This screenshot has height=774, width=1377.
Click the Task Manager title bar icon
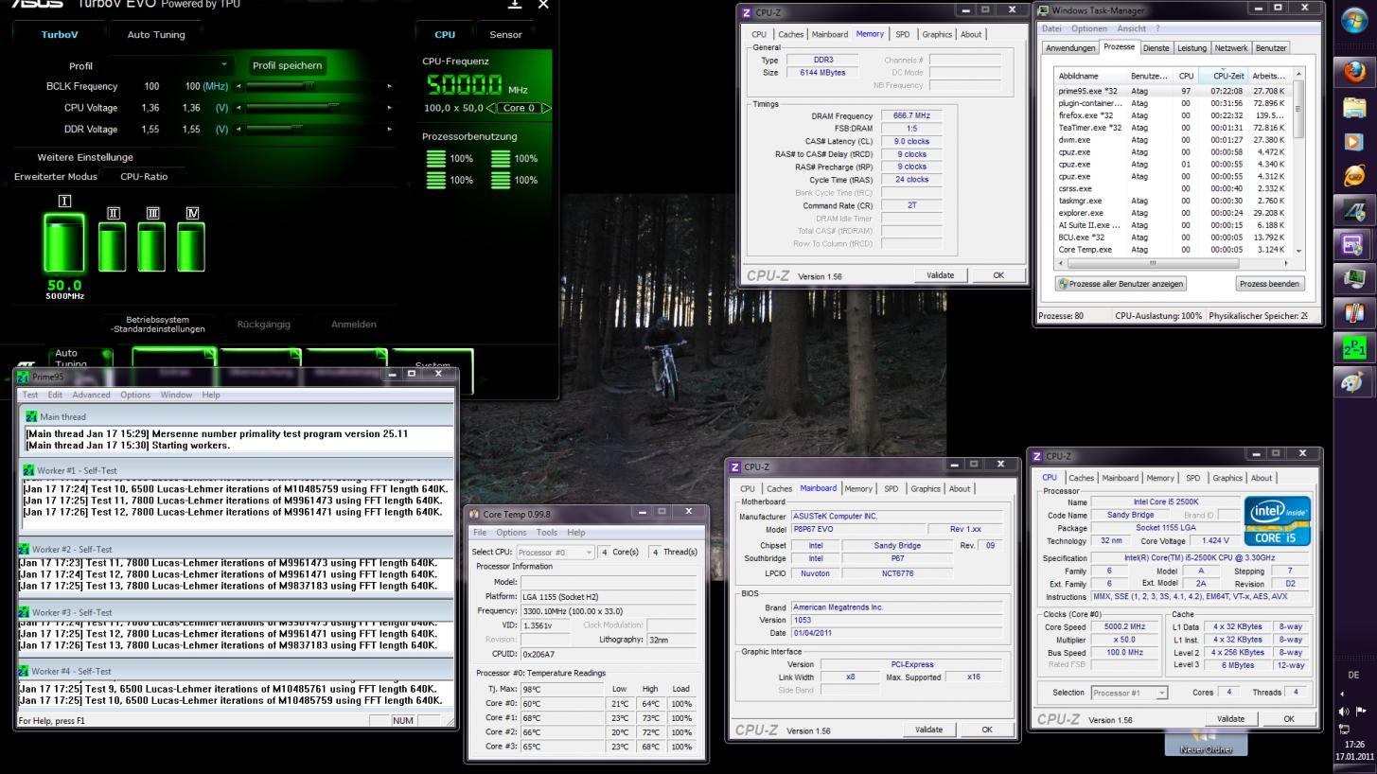click(x=1044, y=10)
